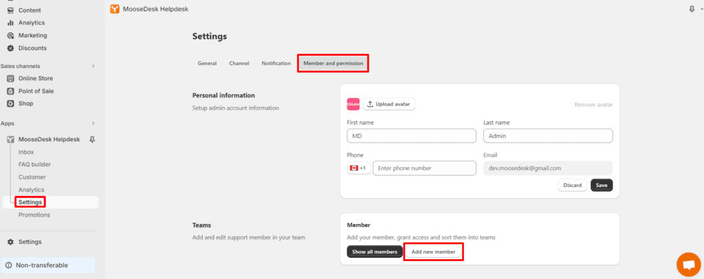
Task: Click the Apps section label
Action: coord(7,123)
